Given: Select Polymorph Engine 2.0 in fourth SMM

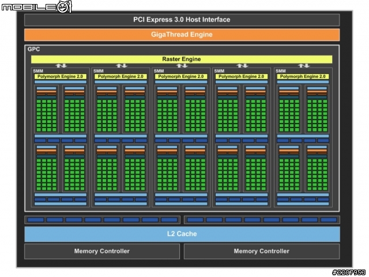Looking at the screenshot, I should click(242, 77).
